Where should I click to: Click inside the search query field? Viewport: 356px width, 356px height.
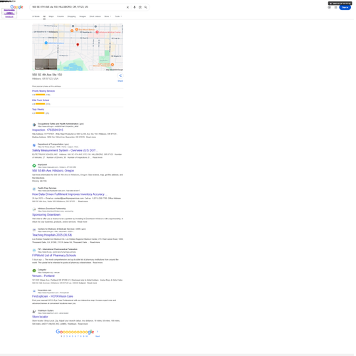78,7
